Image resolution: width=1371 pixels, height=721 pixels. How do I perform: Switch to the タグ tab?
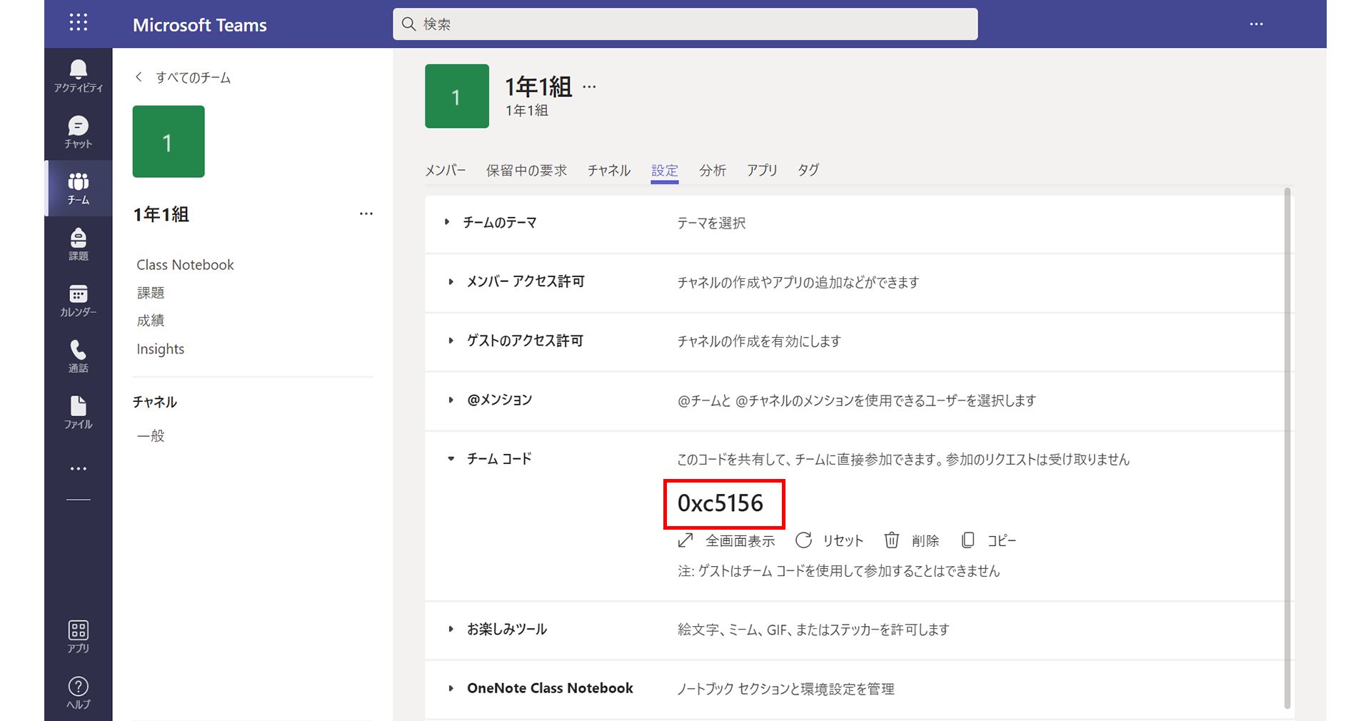pyautogui.click(x=808, y=170)
